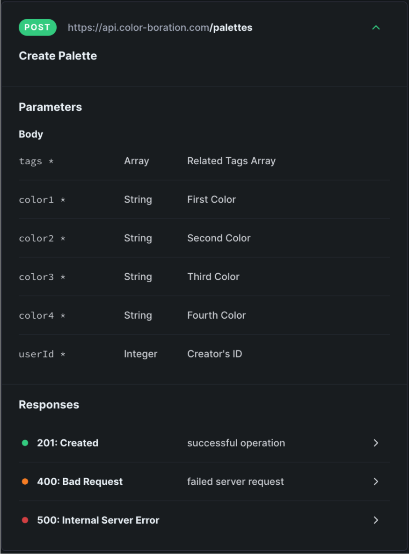Viewport: 409px width, 554px height.
Task: Click the Responses section heading
Action: [x=49, y=405]
